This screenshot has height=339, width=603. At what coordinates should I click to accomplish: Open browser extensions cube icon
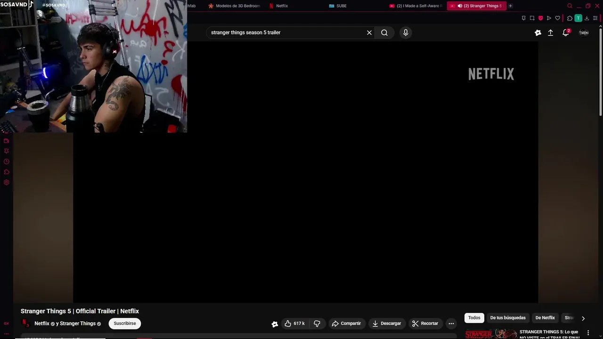tap(570, 18)
